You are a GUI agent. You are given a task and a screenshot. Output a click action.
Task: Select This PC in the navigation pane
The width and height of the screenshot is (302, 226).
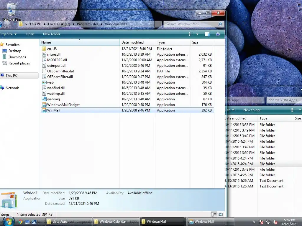point(12,76)
